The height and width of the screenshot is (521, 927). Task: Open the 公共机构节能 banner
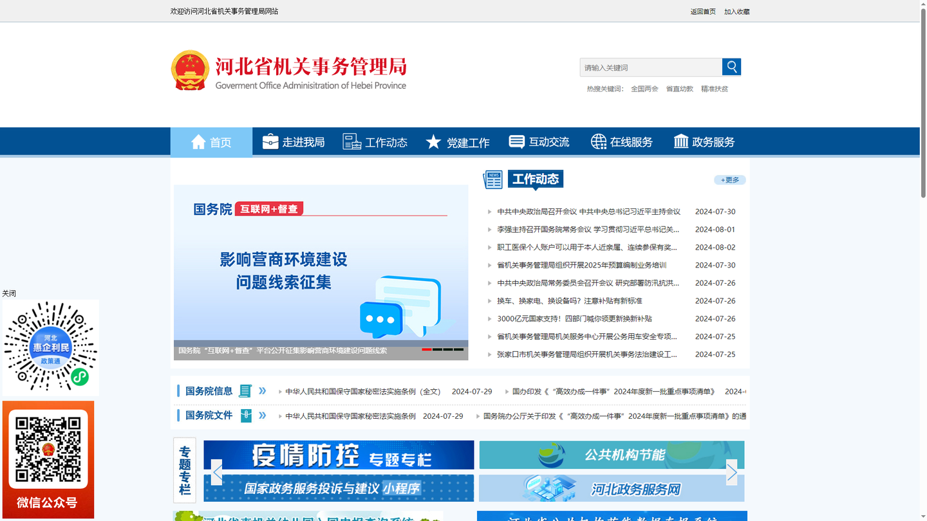pyautogui.click(x=612, y=455)
